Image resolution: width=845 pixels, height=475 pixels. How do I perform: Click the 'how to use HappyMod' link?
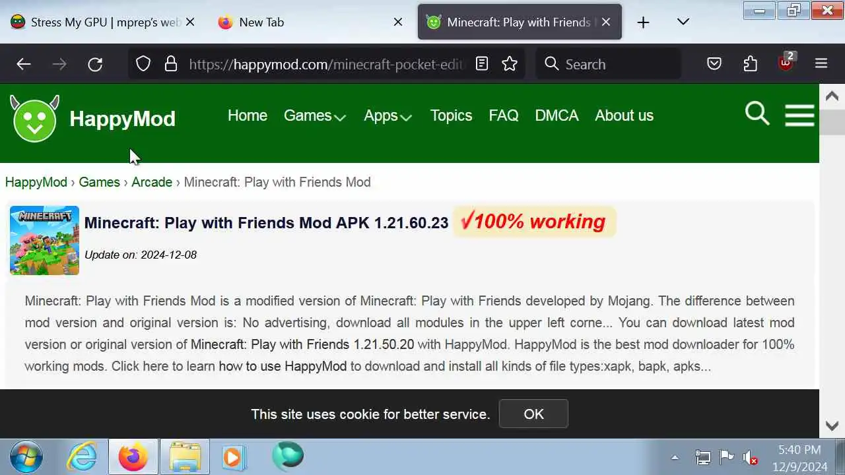pos(283,366)
